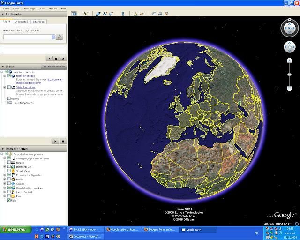The height and width of the screenshot is (240, 300).
Task: Enable the Street View layer checkbox
Action: tap(9, 171)
